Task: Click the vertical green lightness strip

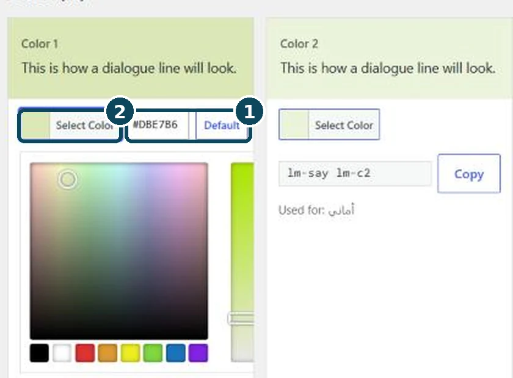Action: (x=242, y=262)
